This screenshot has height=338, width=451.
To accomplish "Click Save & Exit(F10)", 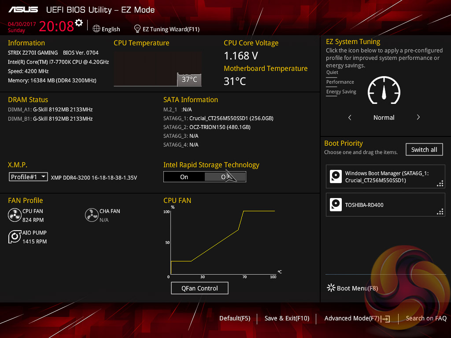I will [287, 318].
